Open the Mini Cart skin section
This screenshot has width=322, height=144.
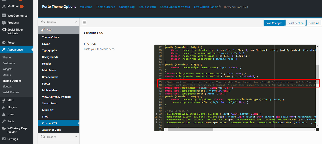48,110
